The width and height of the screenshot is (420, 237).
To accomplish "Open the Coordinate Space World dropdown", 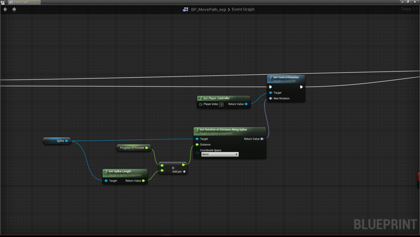I will [220, 154].
